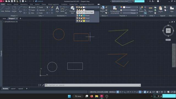Click the customize wrench icon in command line
This screenshot has width=176, height=99.
pos(43,85)
